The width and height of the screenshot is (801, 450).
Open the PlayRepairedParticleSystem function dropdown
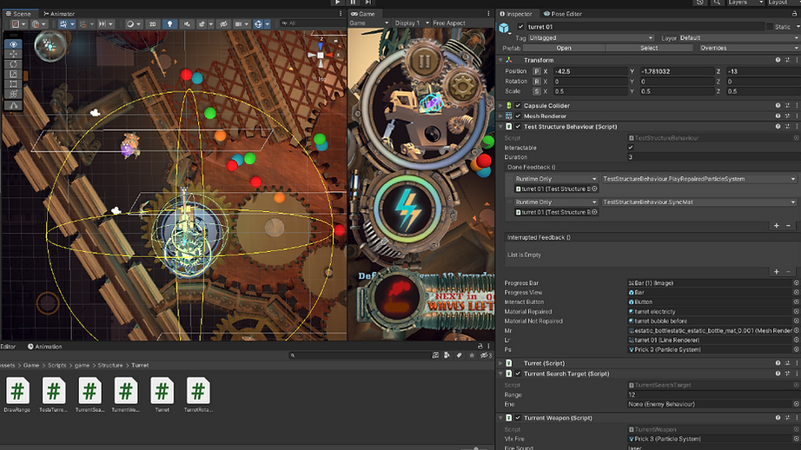click(698, 179)
